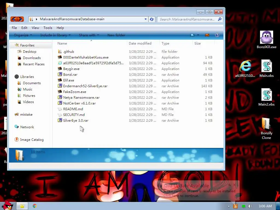Viewport: 280px width, 210px height.
Task: Open Include in library dropdown
Action: (x=55, y=35)
